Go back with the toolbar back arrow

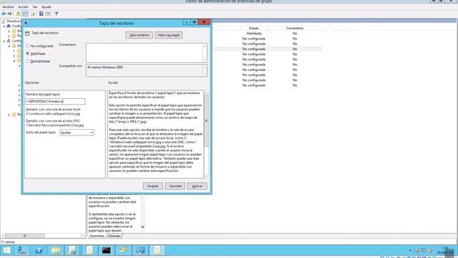pyautogui.click(x=4, y=14)
